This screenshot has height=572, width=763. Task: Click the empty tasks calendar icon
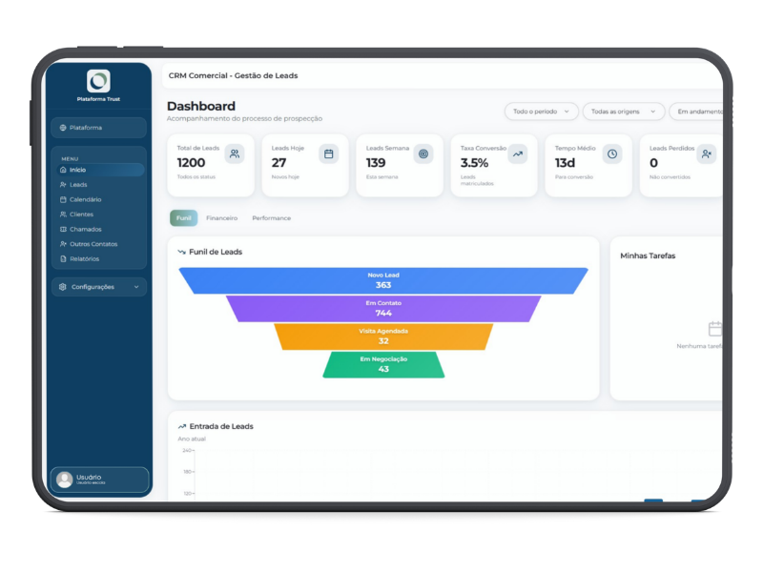715,329
